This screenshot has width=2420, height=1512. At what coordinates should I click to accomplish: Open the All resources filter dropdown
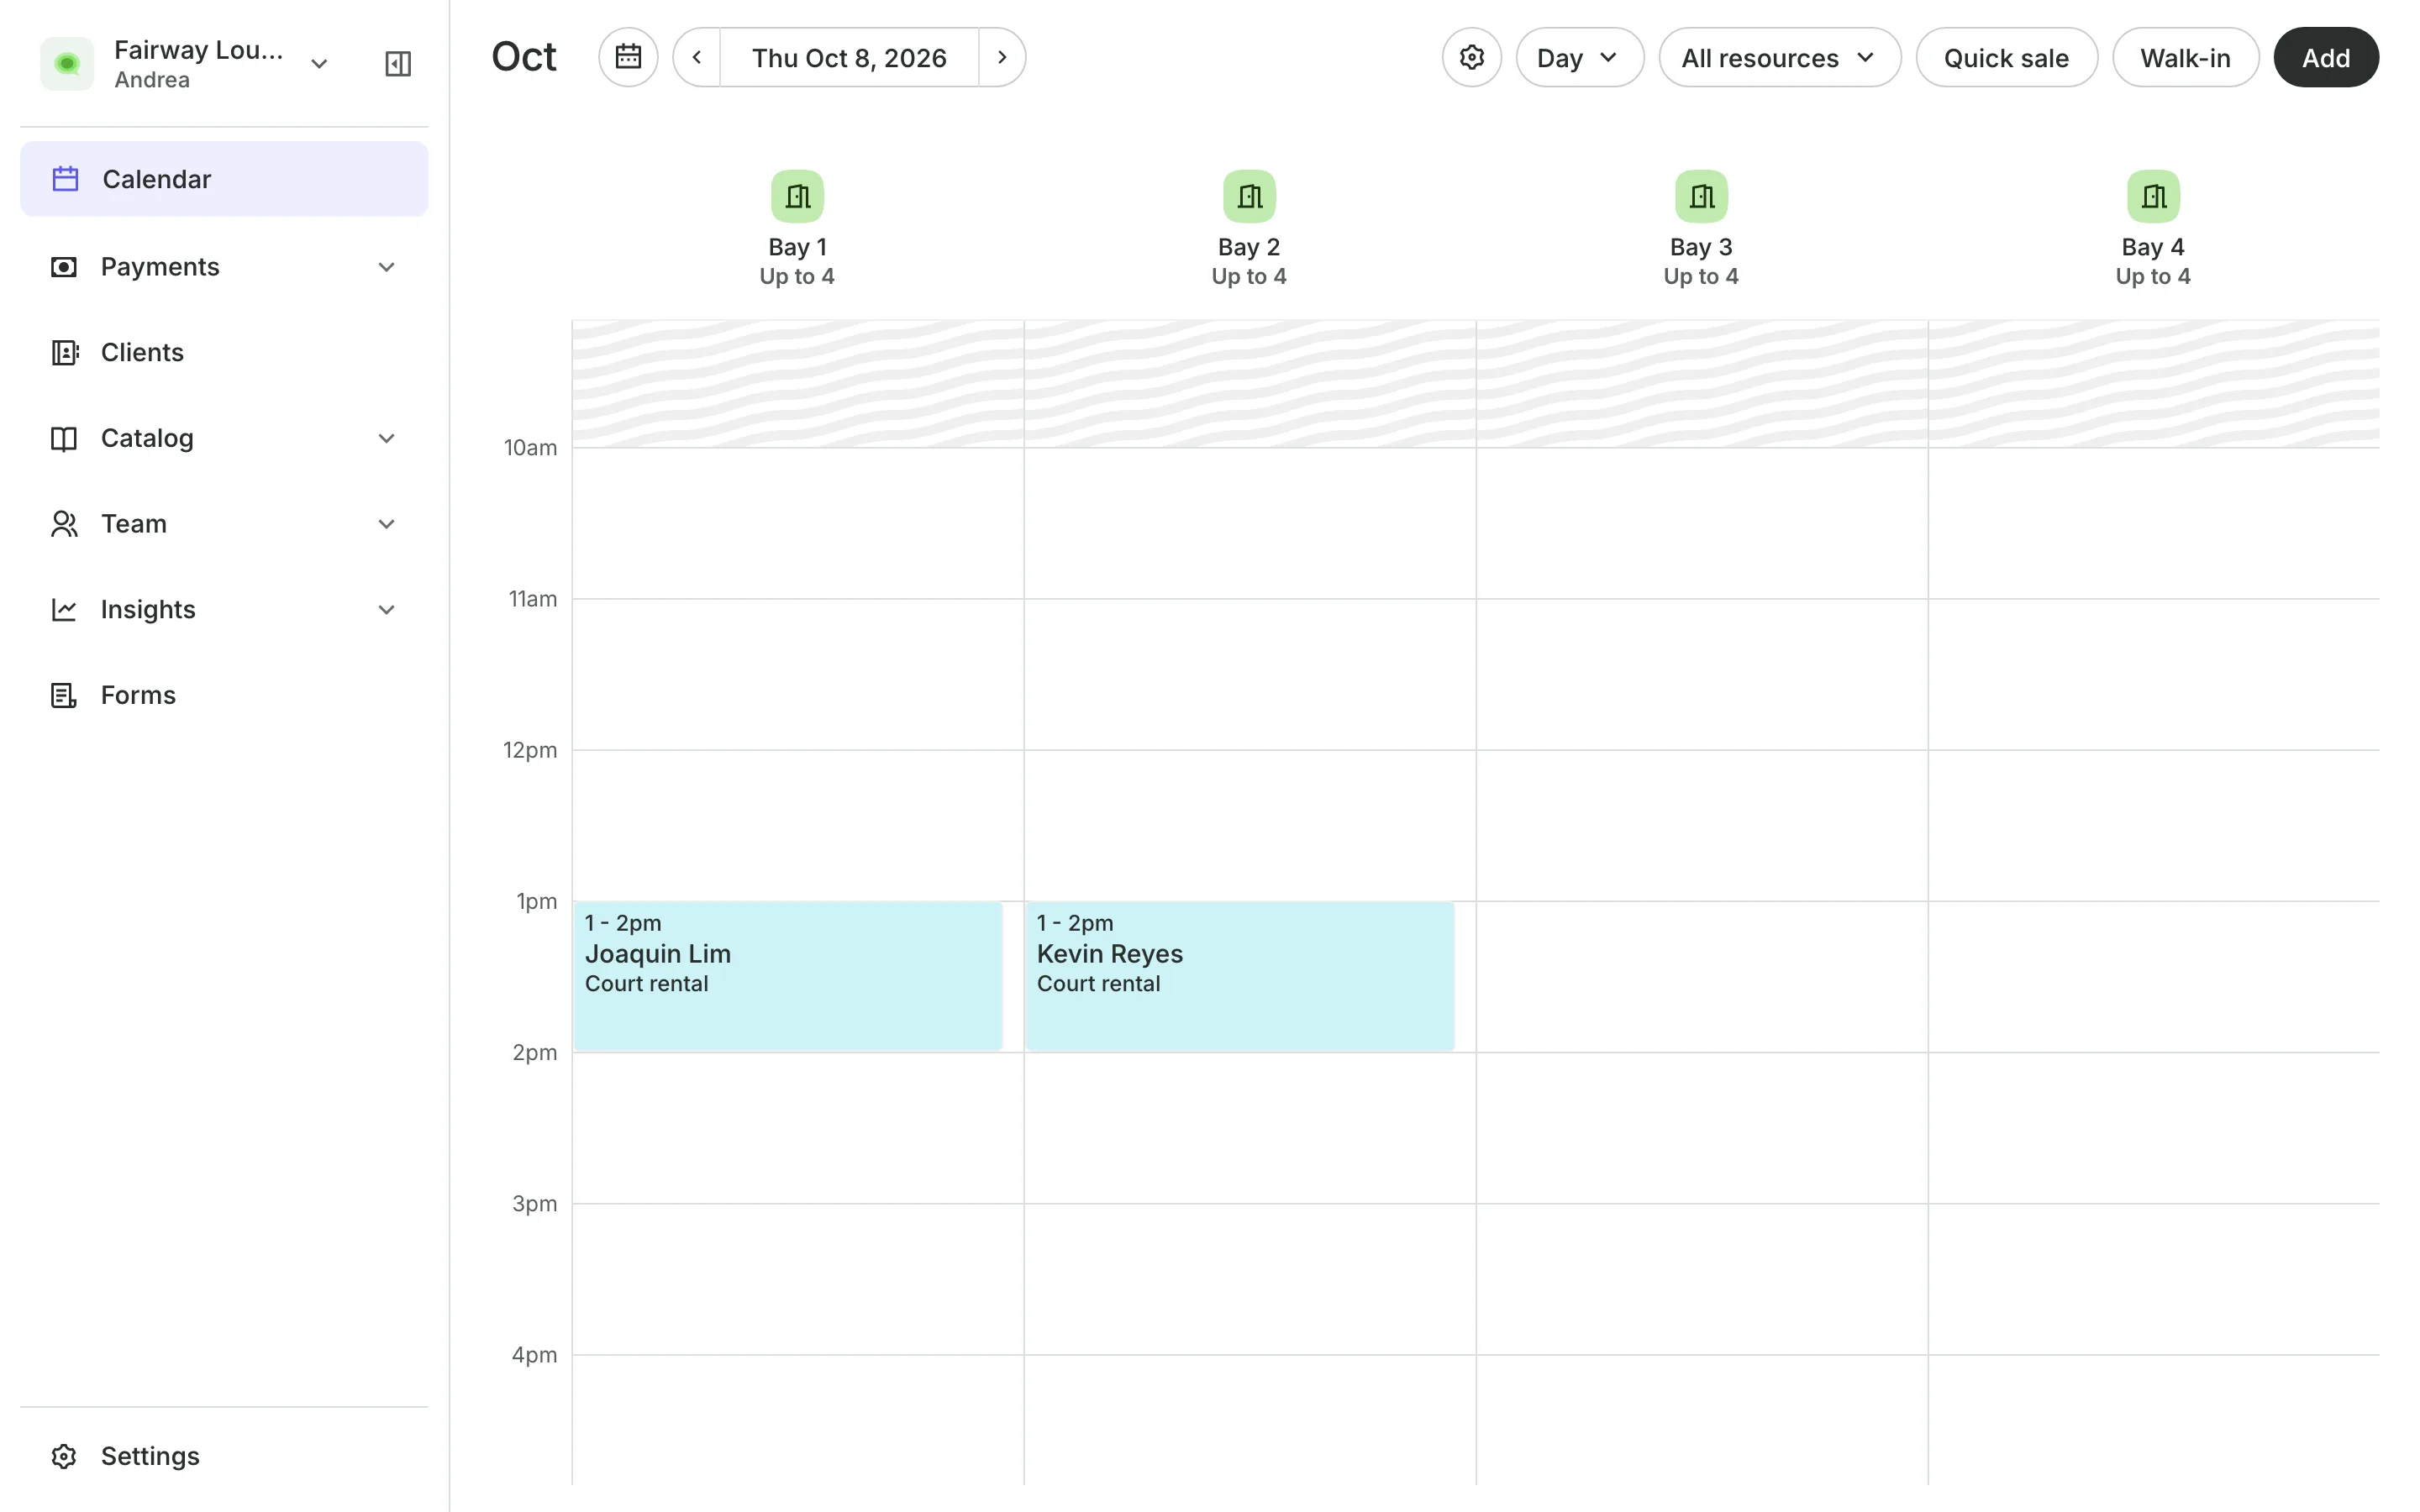click(x=1779, y=57)
